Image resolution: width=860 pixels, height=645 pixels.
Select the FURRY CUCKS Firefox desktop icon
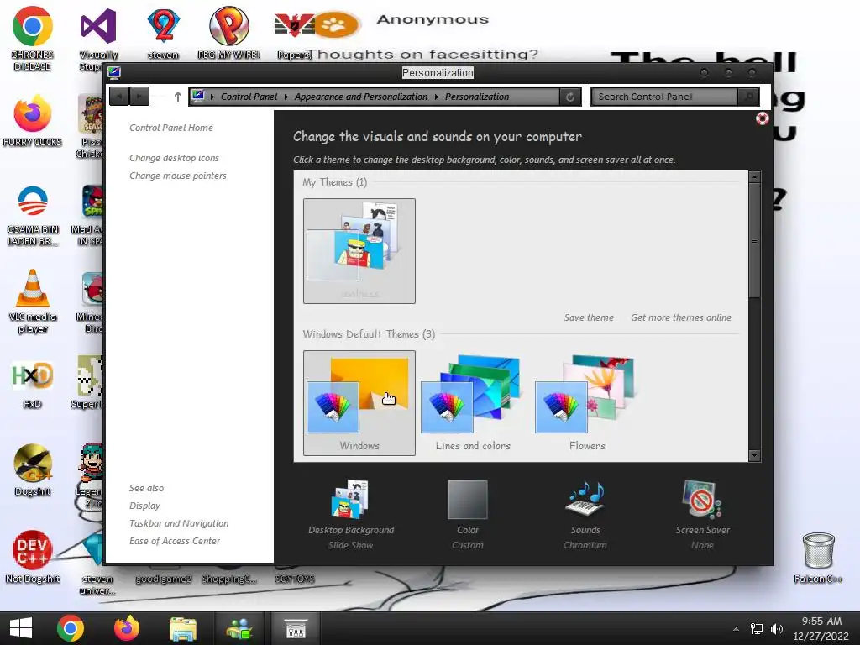click(33, 121)
